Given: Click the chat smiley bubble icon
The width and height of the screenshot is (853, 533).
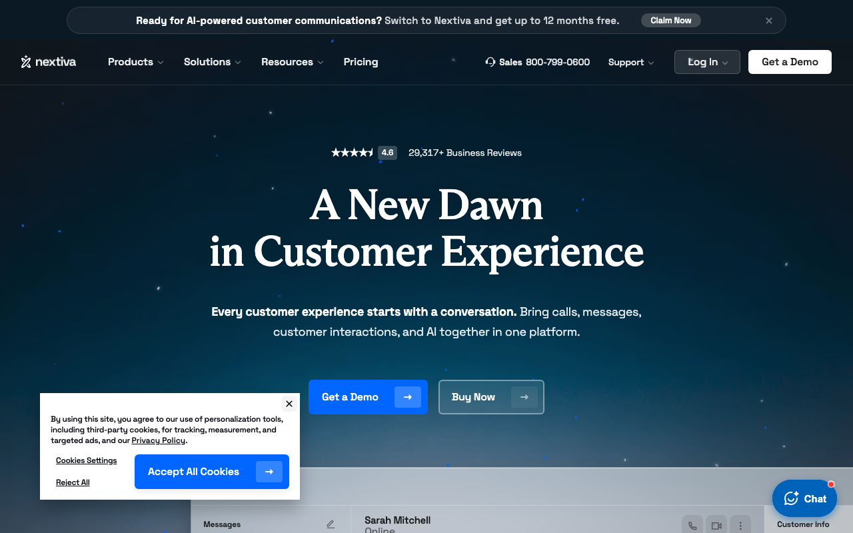Looking at the screenshot, I should click(791, 498).
